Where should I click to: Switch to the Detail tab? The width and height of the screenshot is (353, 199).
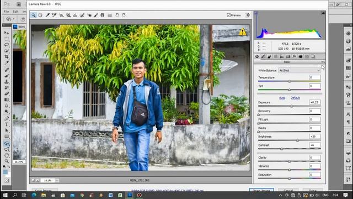click(x=269, y=56)
